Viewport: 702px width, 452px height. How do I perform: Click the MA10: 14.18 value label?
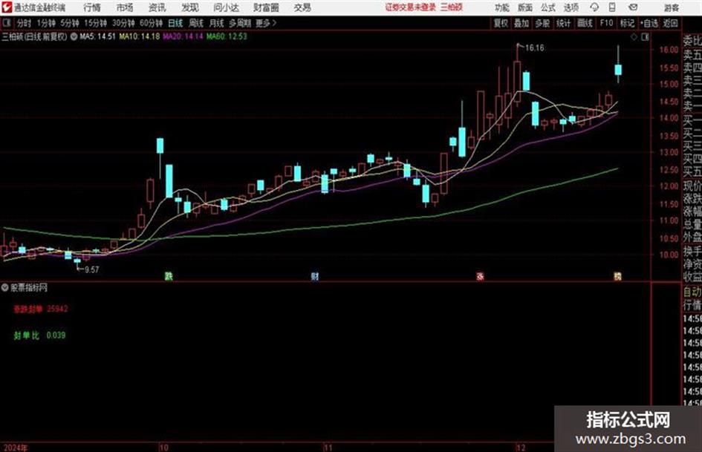point(139,36)
